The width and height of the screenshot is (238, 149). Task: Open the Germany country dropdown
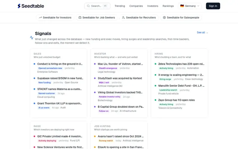click(190, 6)
